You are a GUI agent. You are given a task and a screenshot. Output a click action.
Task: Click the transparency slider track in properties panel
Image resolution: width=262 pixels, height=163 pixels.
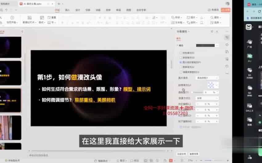[197, 92]
